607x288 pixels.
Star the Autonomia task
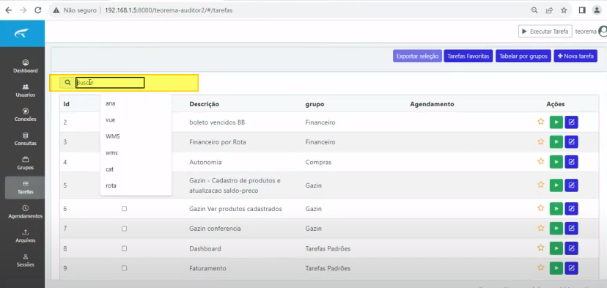[x=541, y=161]
